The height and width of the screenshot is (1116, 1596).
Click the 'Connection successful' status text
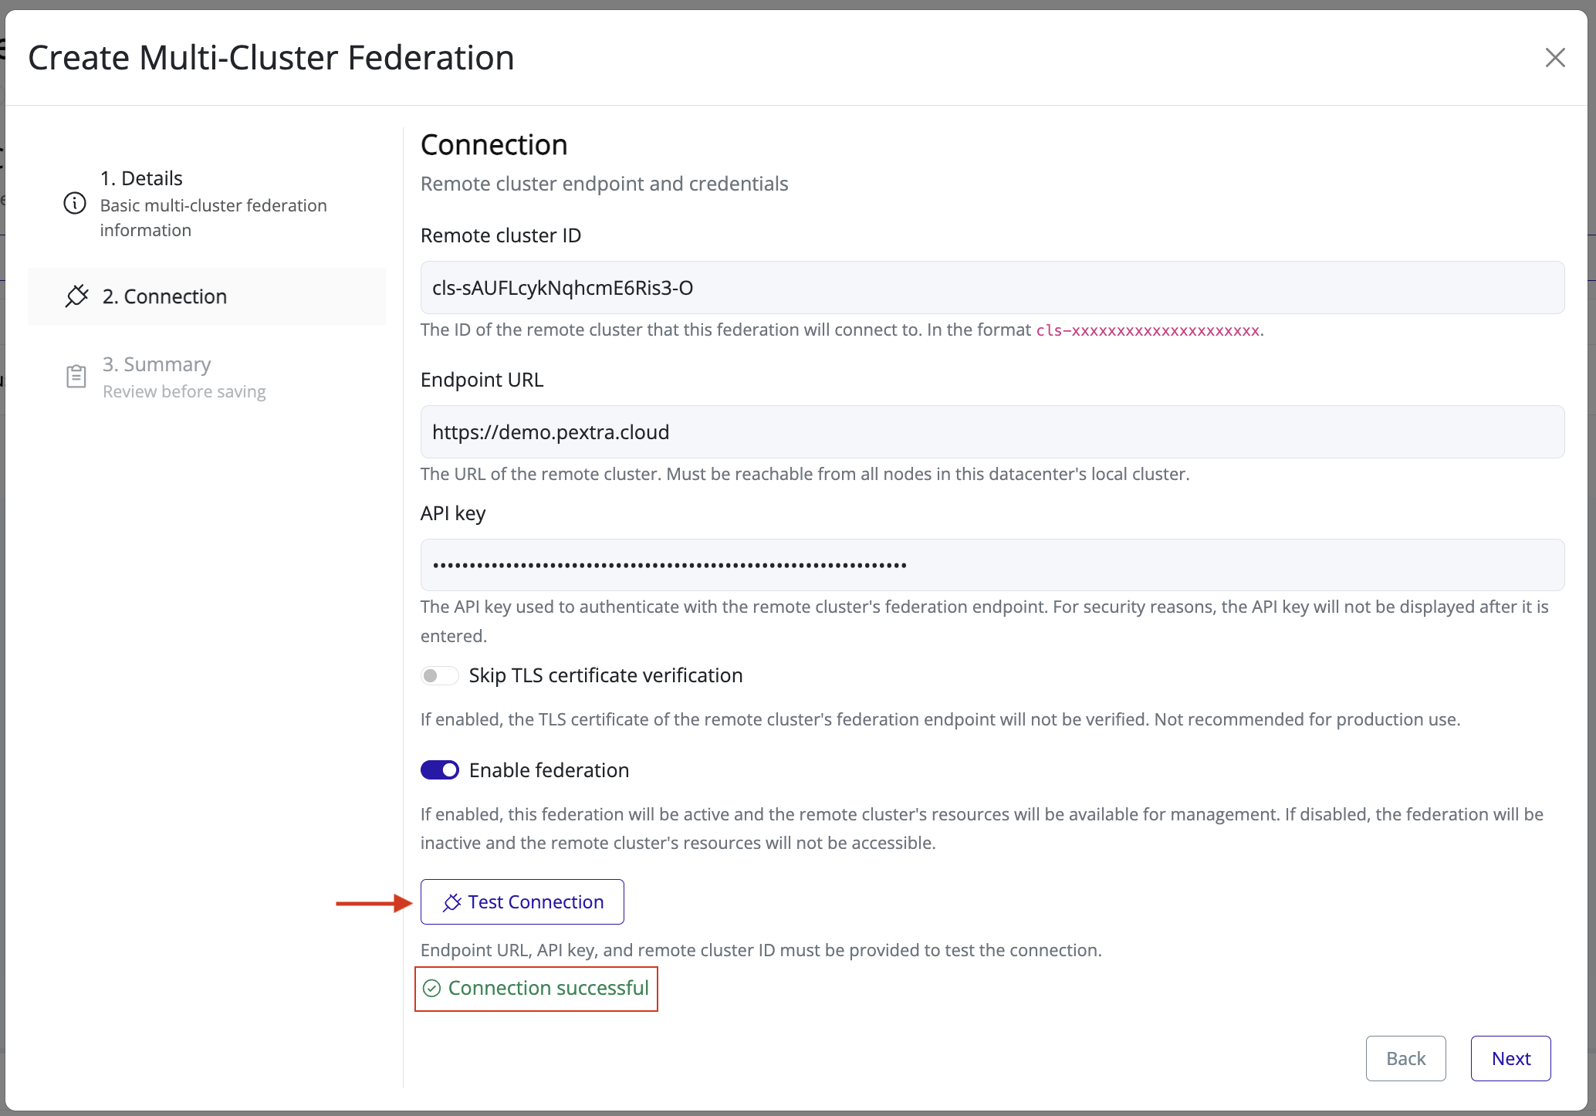pyautogui.click(x=549, y=989)
